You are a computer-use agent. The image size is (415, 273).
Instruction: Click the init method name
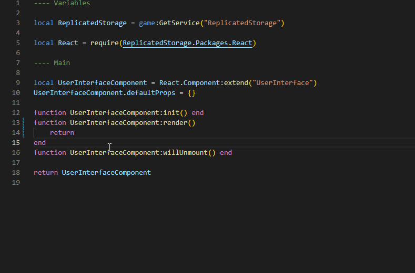click(171, 112)
